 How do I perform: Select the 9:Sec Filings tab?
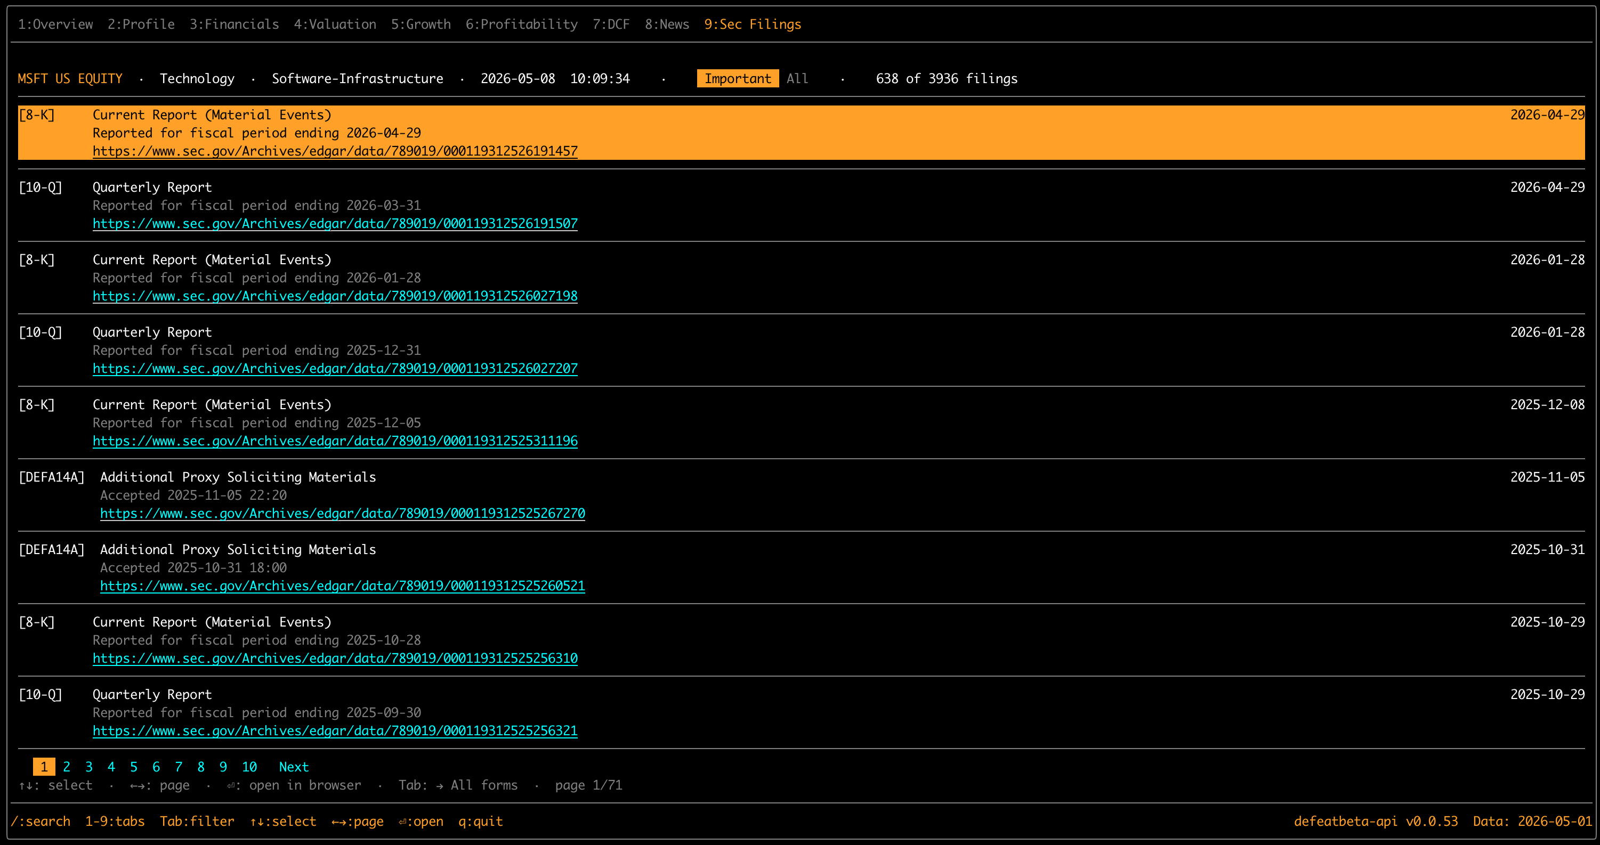click(752, 24)
